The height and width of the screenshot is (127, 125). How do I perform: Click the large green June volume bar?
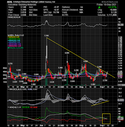coord(46,82)
